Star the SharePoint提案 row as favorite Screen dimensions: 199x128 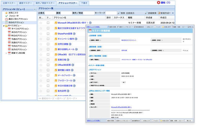pyautogui.click(x=41, y=34)
